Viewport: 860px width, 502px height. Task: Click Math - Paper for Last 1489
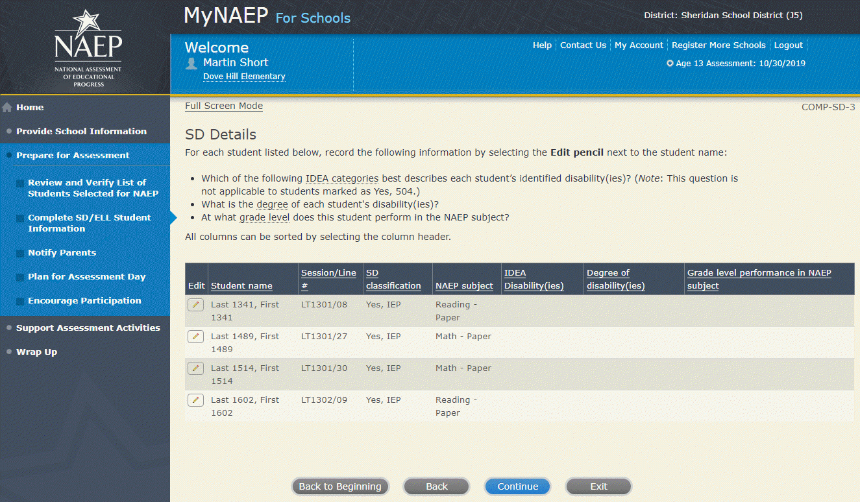click(x=463, y=337)
